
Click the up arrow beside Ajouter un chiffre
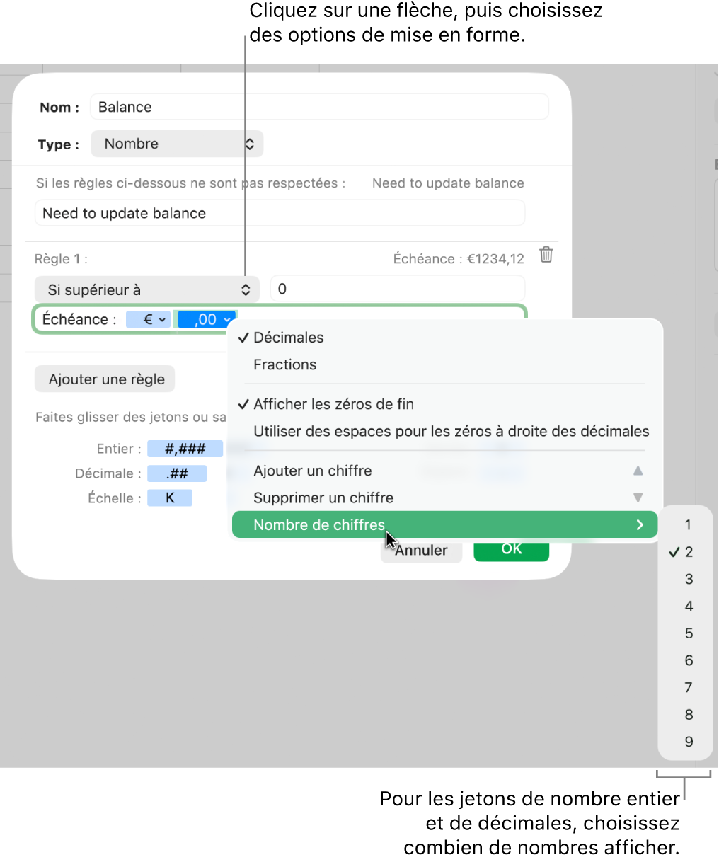tap(638, 470)
